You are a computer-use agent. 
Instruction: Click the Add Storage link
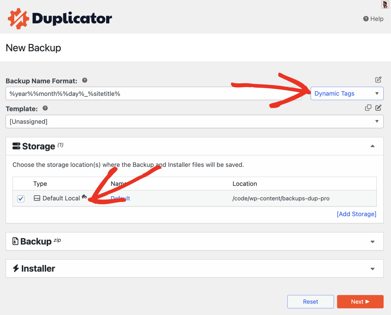[356, 214]
